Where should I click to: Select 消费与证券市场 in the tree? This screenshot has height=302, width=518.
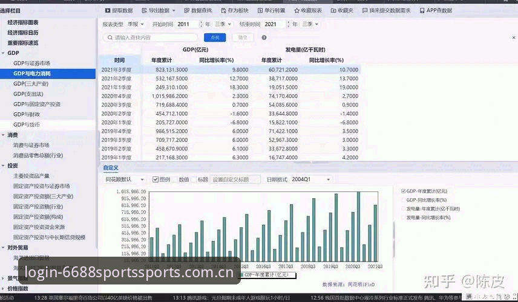31,145
